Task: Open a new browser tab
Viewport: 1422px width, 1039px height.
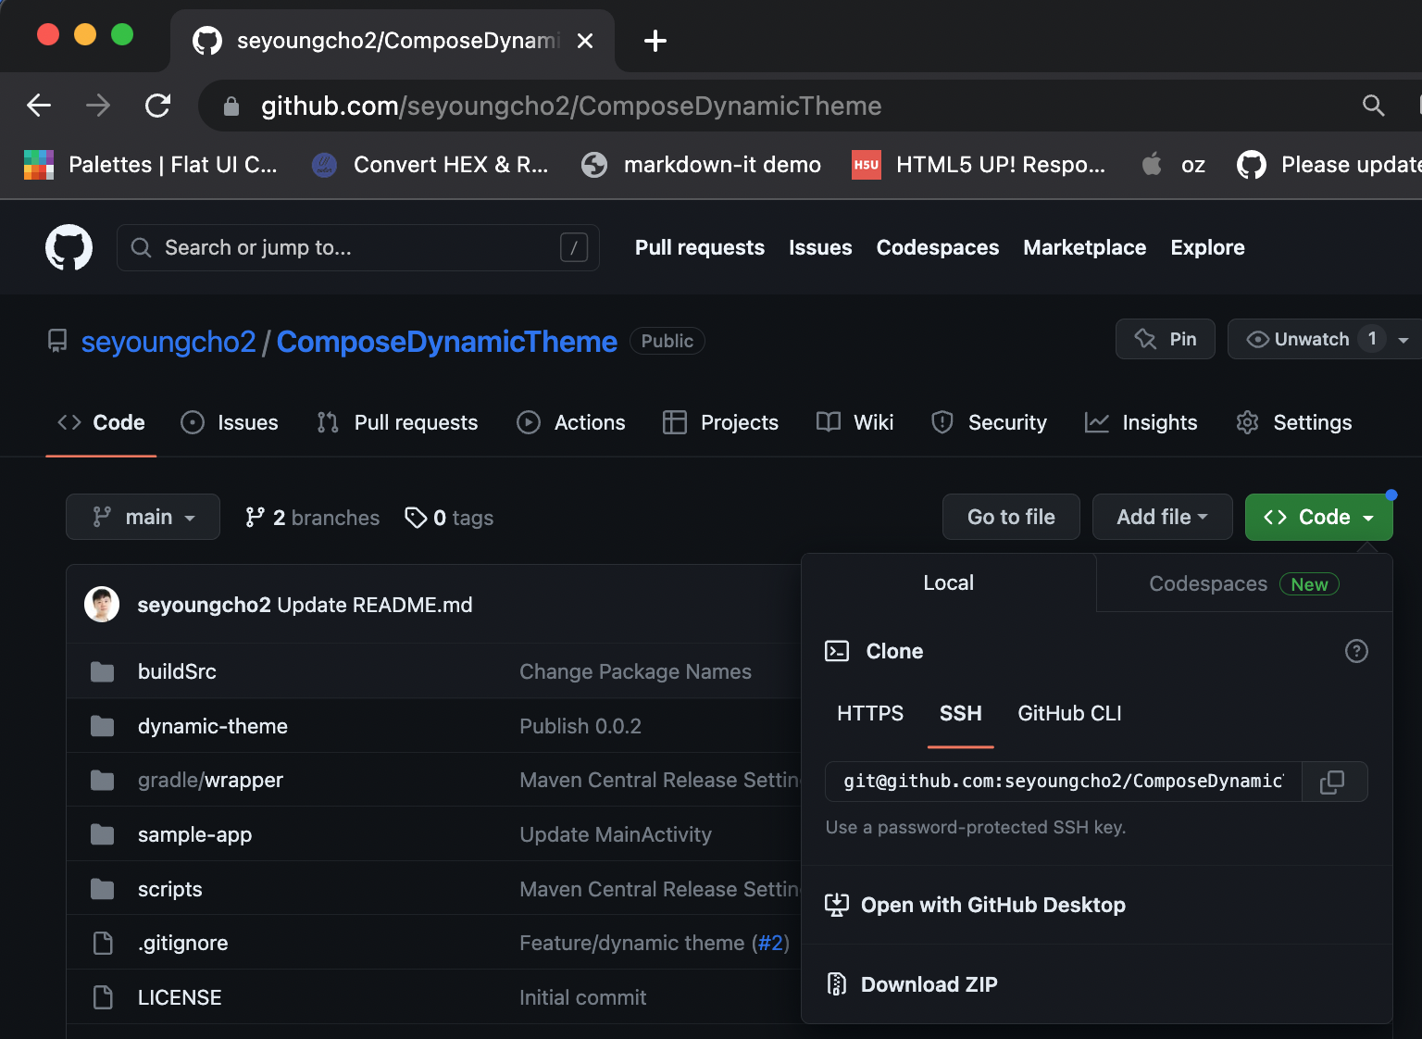Action: tap(655, 41)
